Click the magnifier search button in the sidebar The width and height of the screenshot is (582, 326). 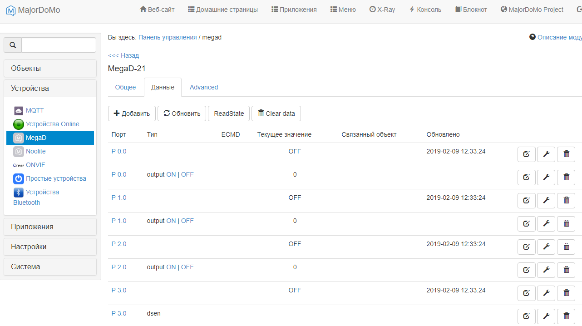(13, 45)
